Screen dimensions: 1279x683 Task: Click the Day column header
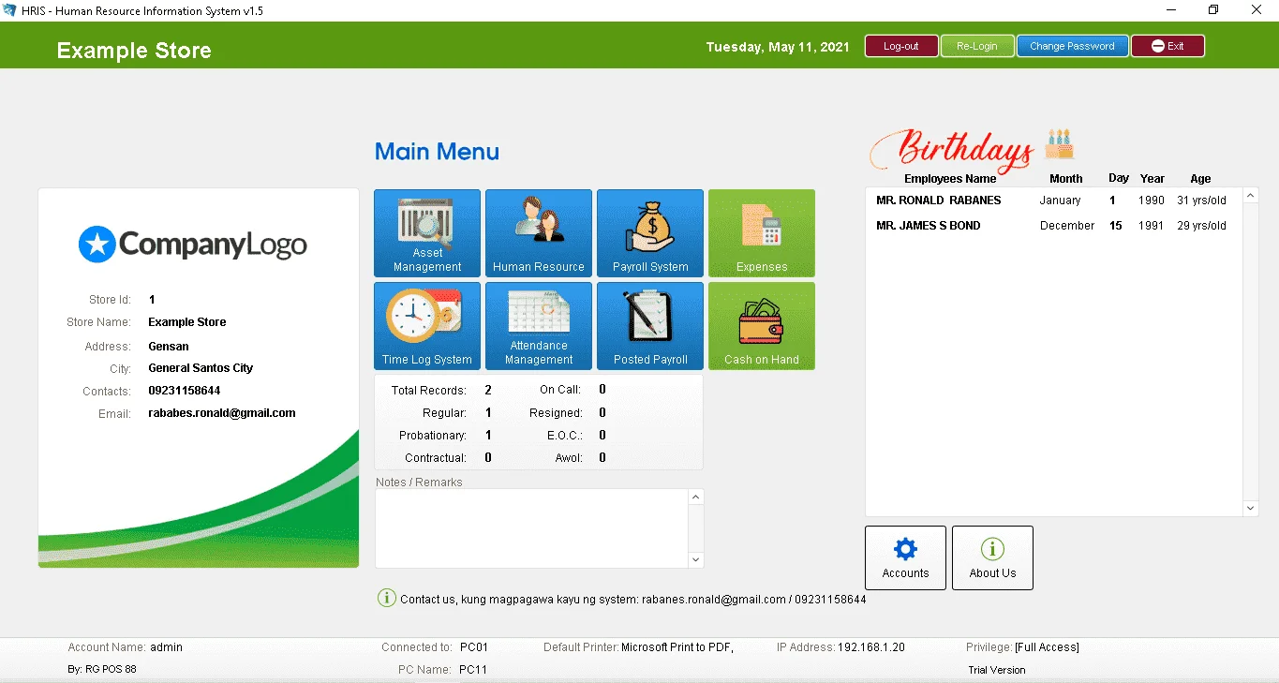[x=1119, y=178]
